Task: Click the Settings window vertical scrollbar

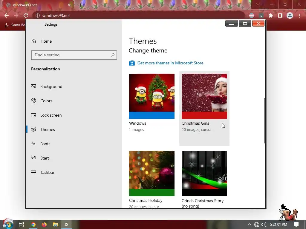Action: click(x=264, y=121)
